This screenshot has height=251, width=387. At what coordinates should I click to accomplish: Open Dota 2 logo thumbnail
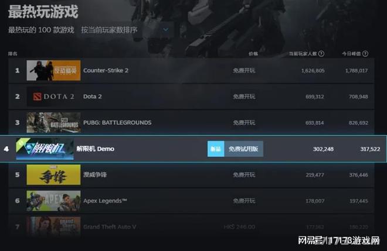coord(53,97)
